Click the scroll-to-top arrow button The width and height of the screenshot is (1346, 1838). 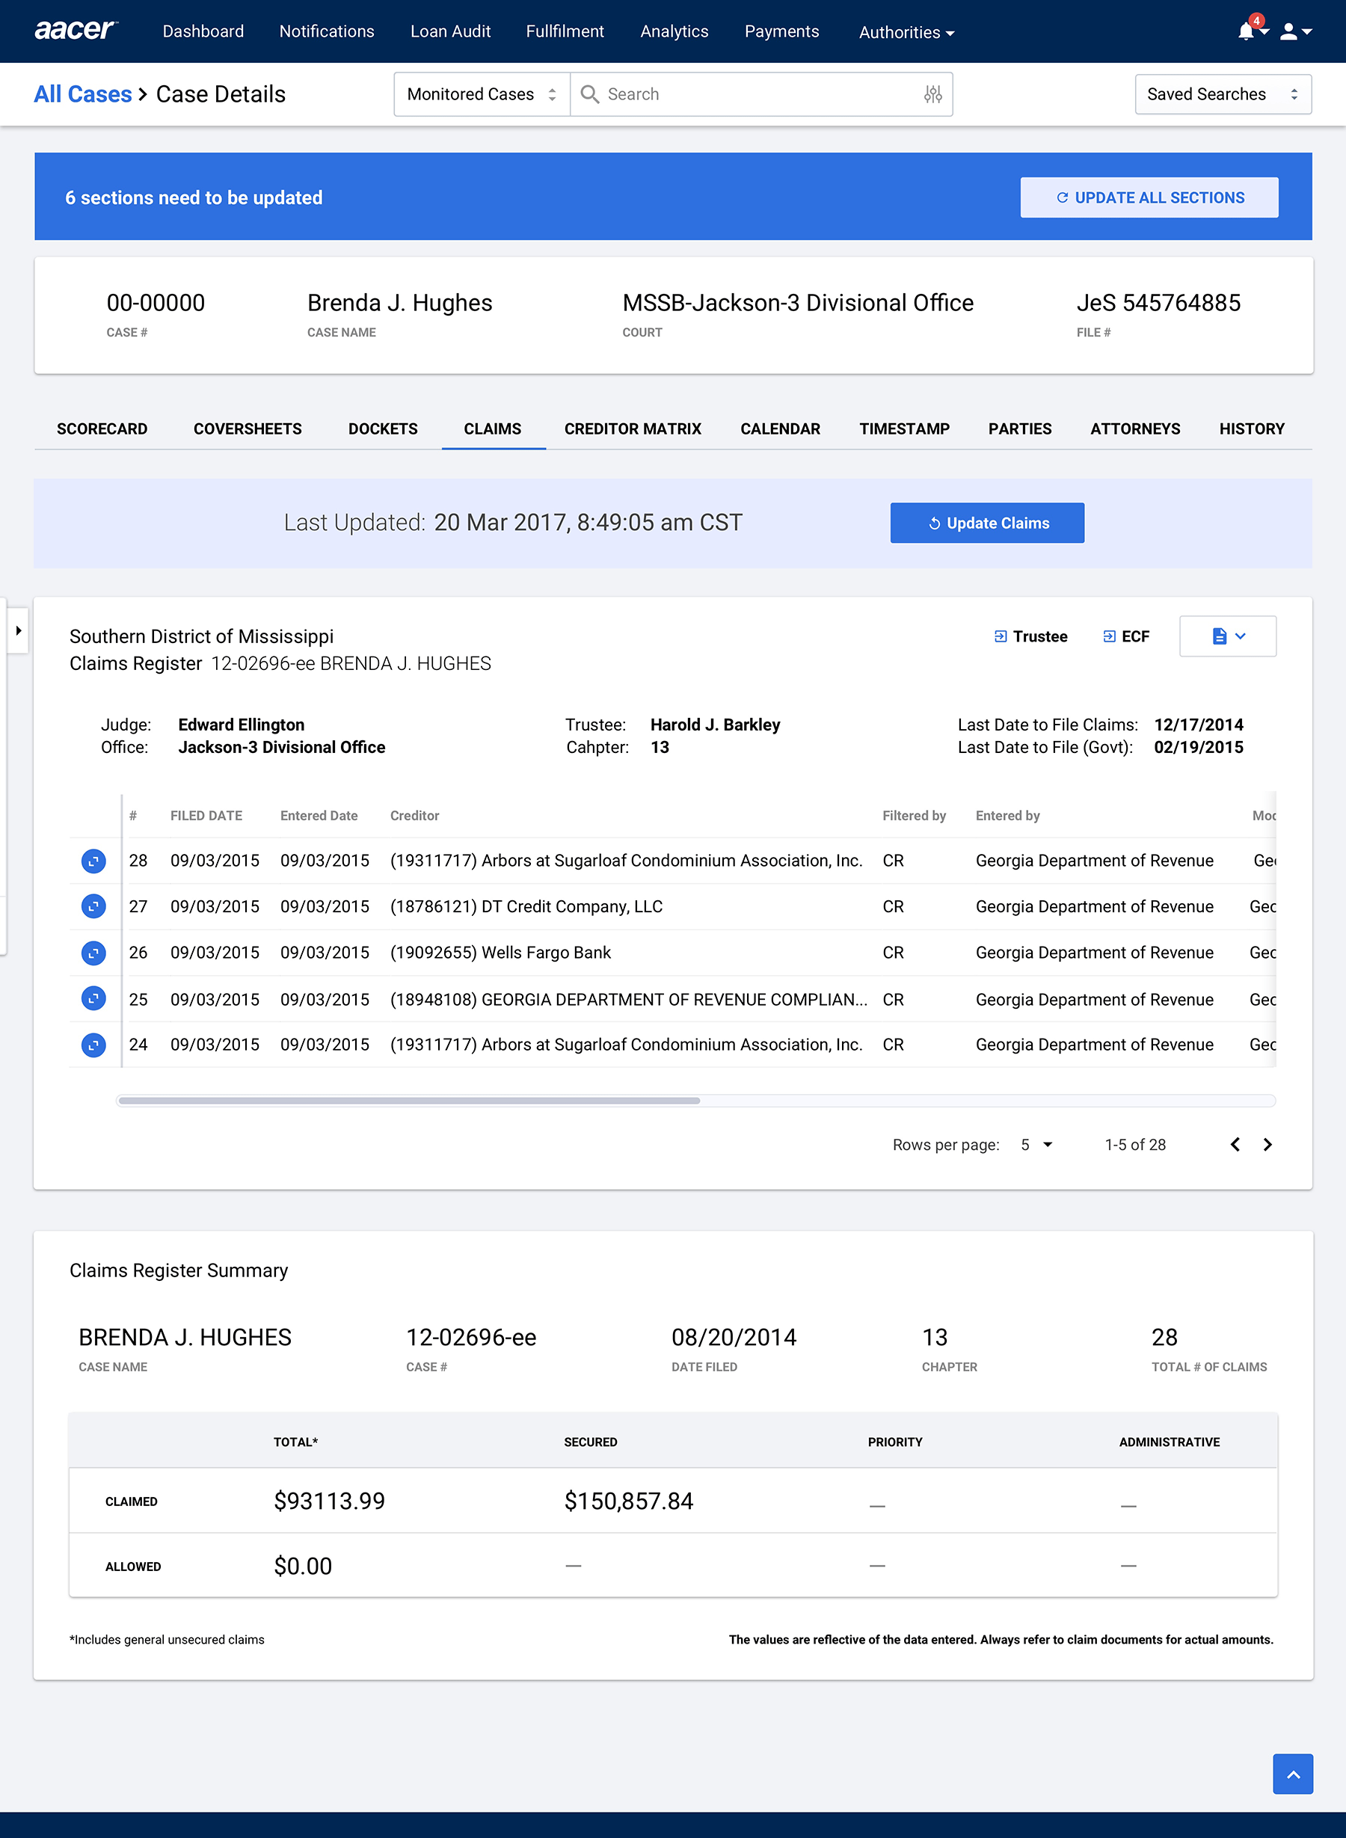point(1292,1774)
